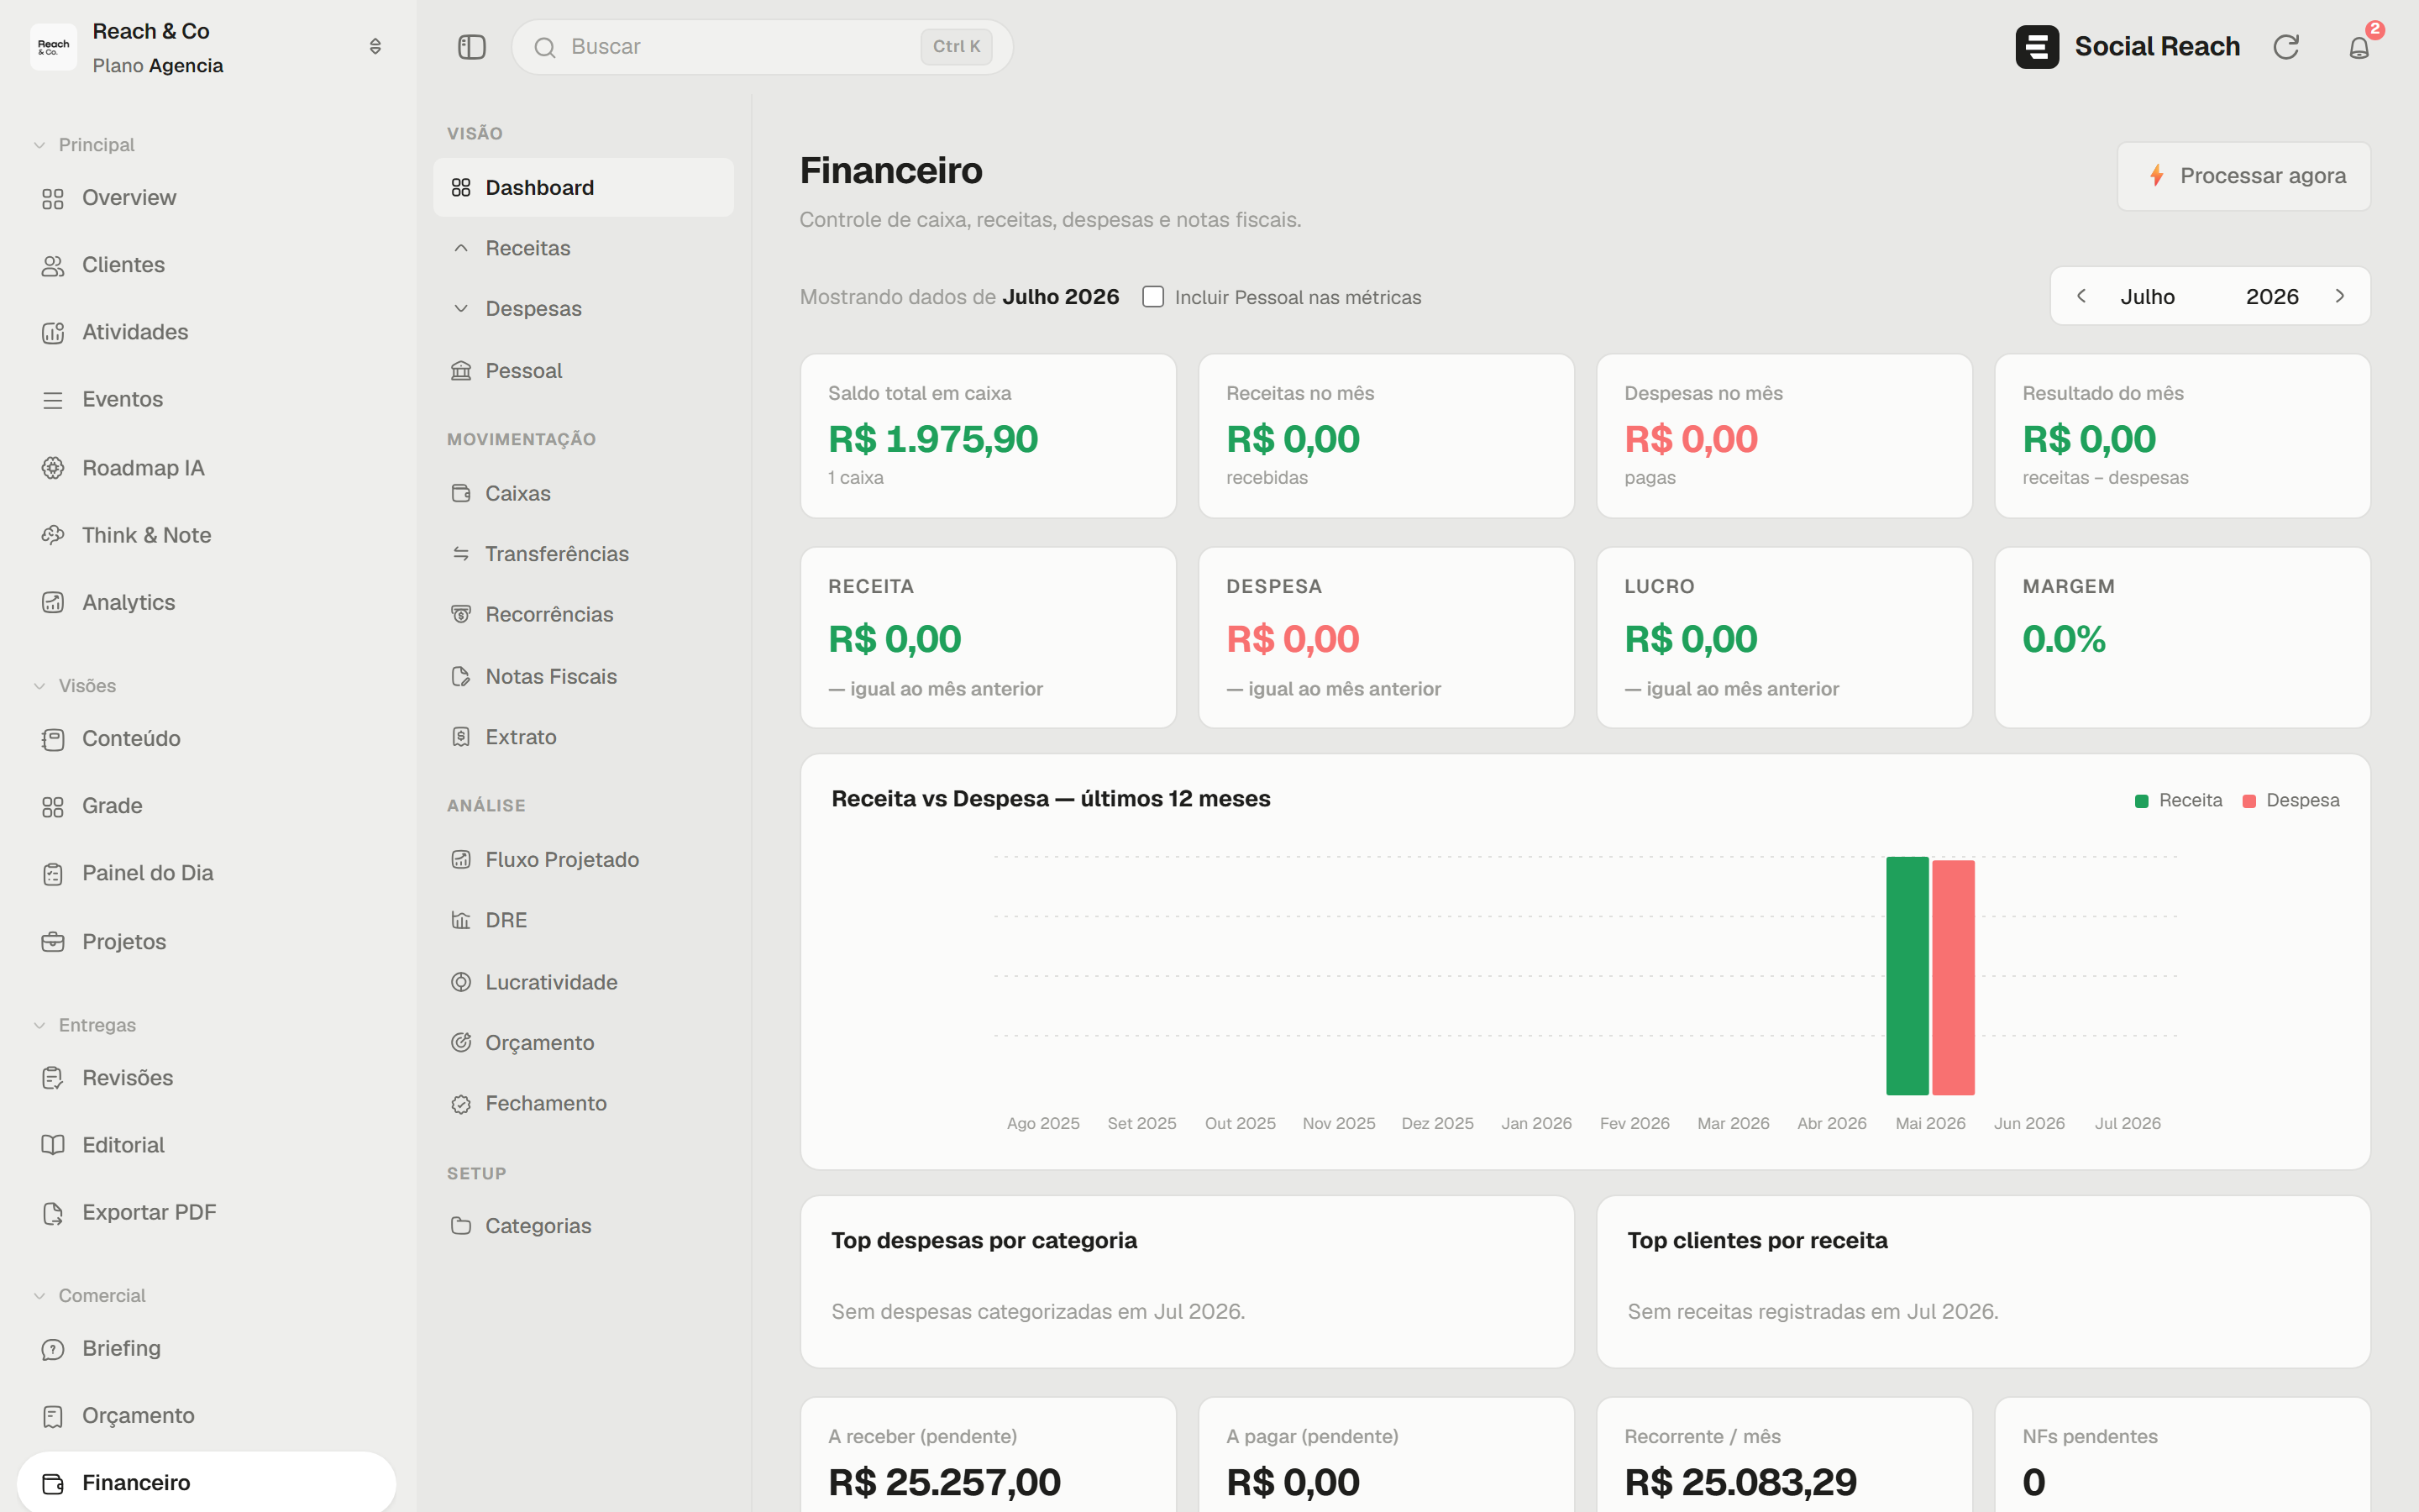Viewport: 2419px width, 1512px height.
Task: Click Editorial book icon
Action: (x=53, y=1145)
